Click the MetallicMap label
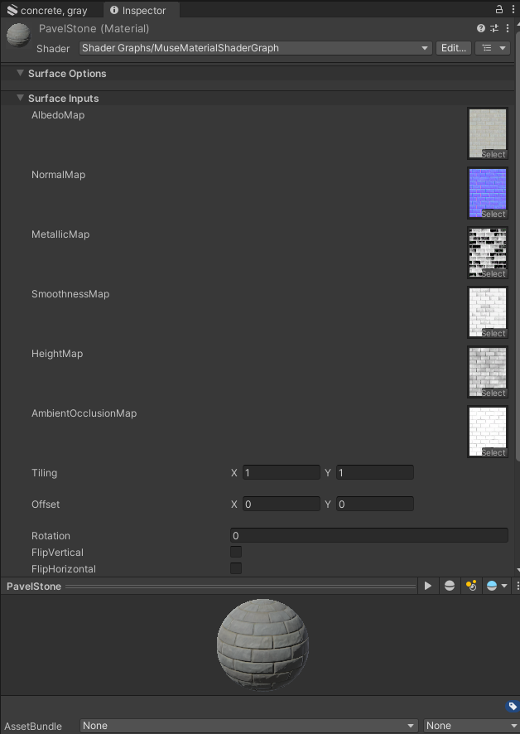The image size is (520, 734). click(x=60, y=234)
